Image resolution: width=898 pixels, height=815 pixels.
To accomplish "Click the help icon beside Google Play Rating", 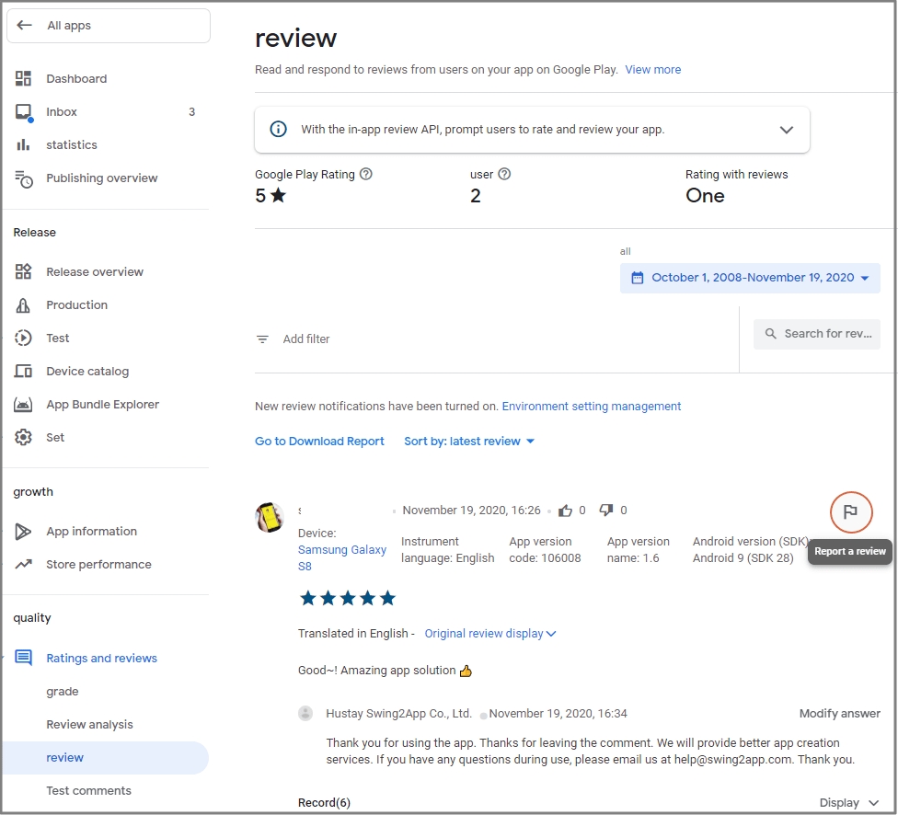I will click(x=366, y=174).
